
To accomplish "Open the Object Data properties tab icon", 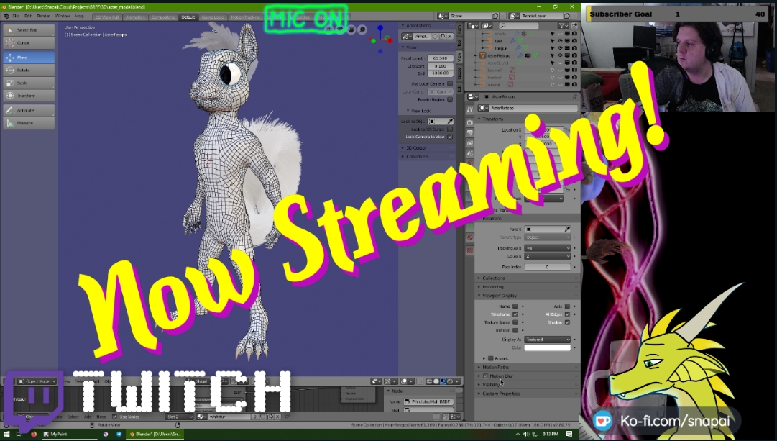I will click(470, 227).
